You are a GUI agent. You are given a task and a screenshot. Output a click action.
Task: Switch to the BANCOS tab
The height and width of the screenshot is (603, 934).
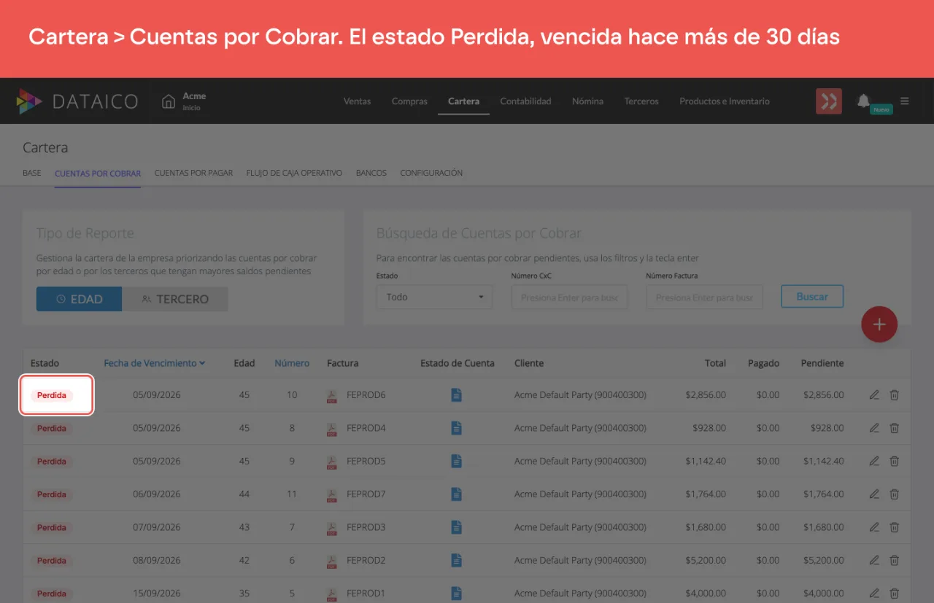tap(371, 174)
